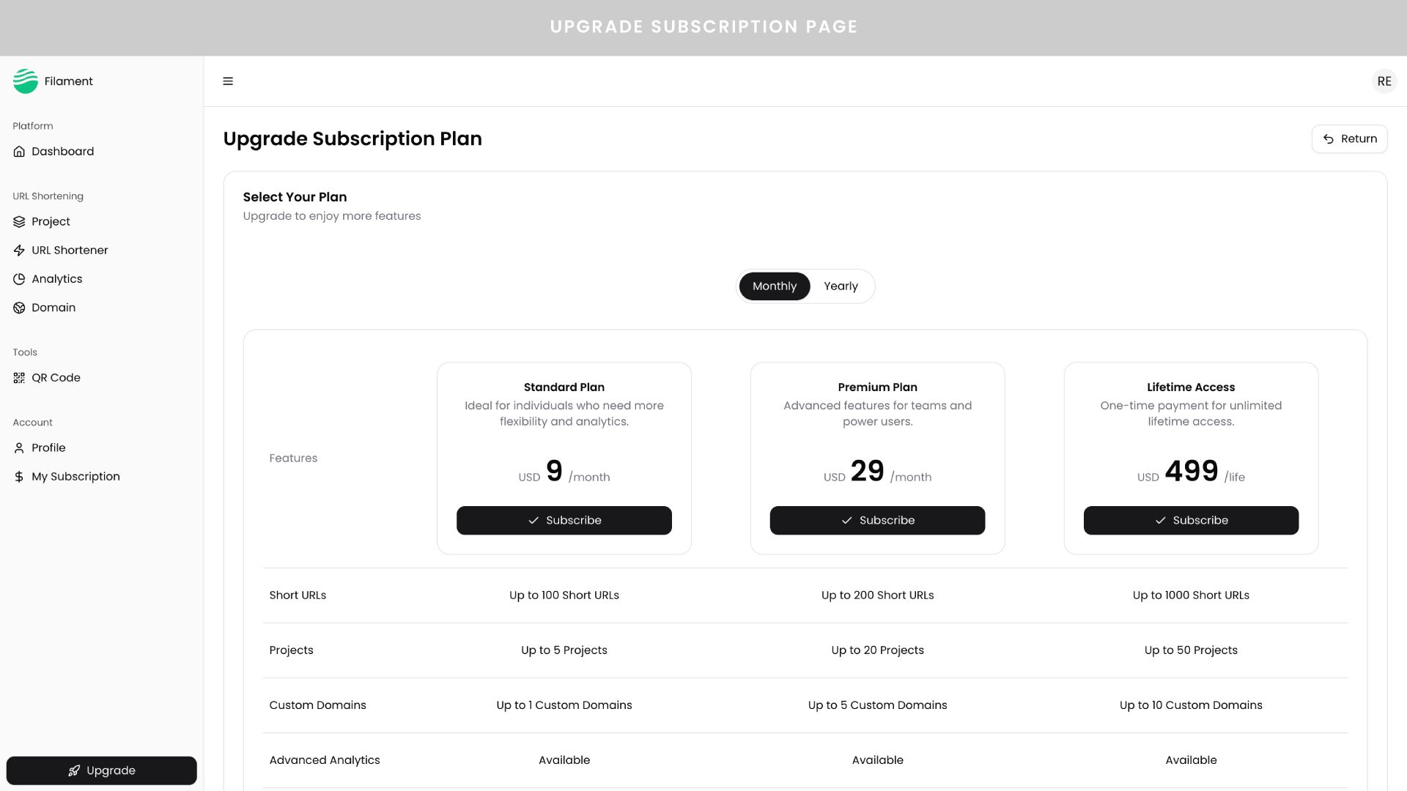Open My Subscription in the sidebar
The image size is (1407, 791).
point(75,477)
